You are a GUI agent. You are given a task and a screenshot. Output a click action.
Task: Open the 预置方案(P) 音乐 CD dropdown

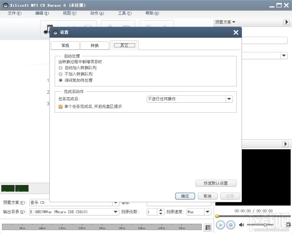[x=115, y=203]
